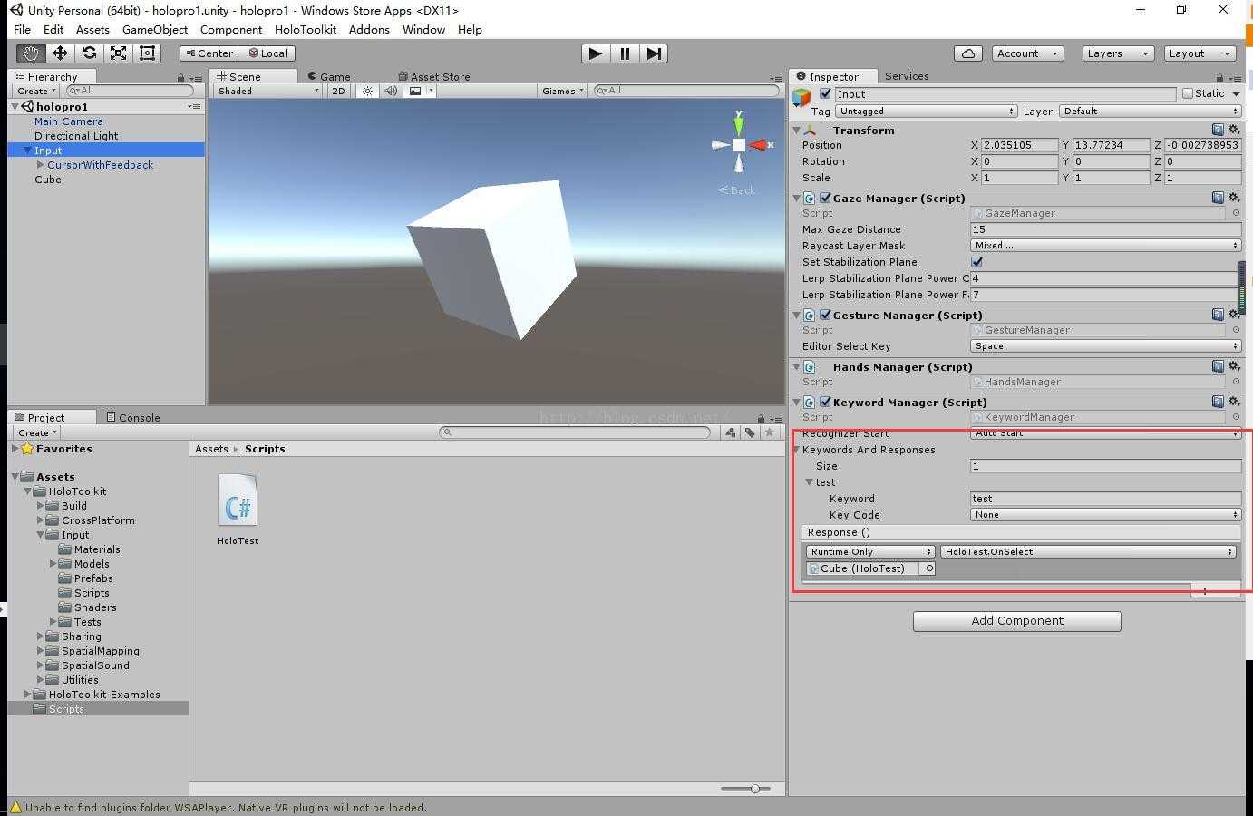This screenshot has height=816, width=1253.
Task: Toggle scene lighting sun icon
Action: tap(367, 91)
